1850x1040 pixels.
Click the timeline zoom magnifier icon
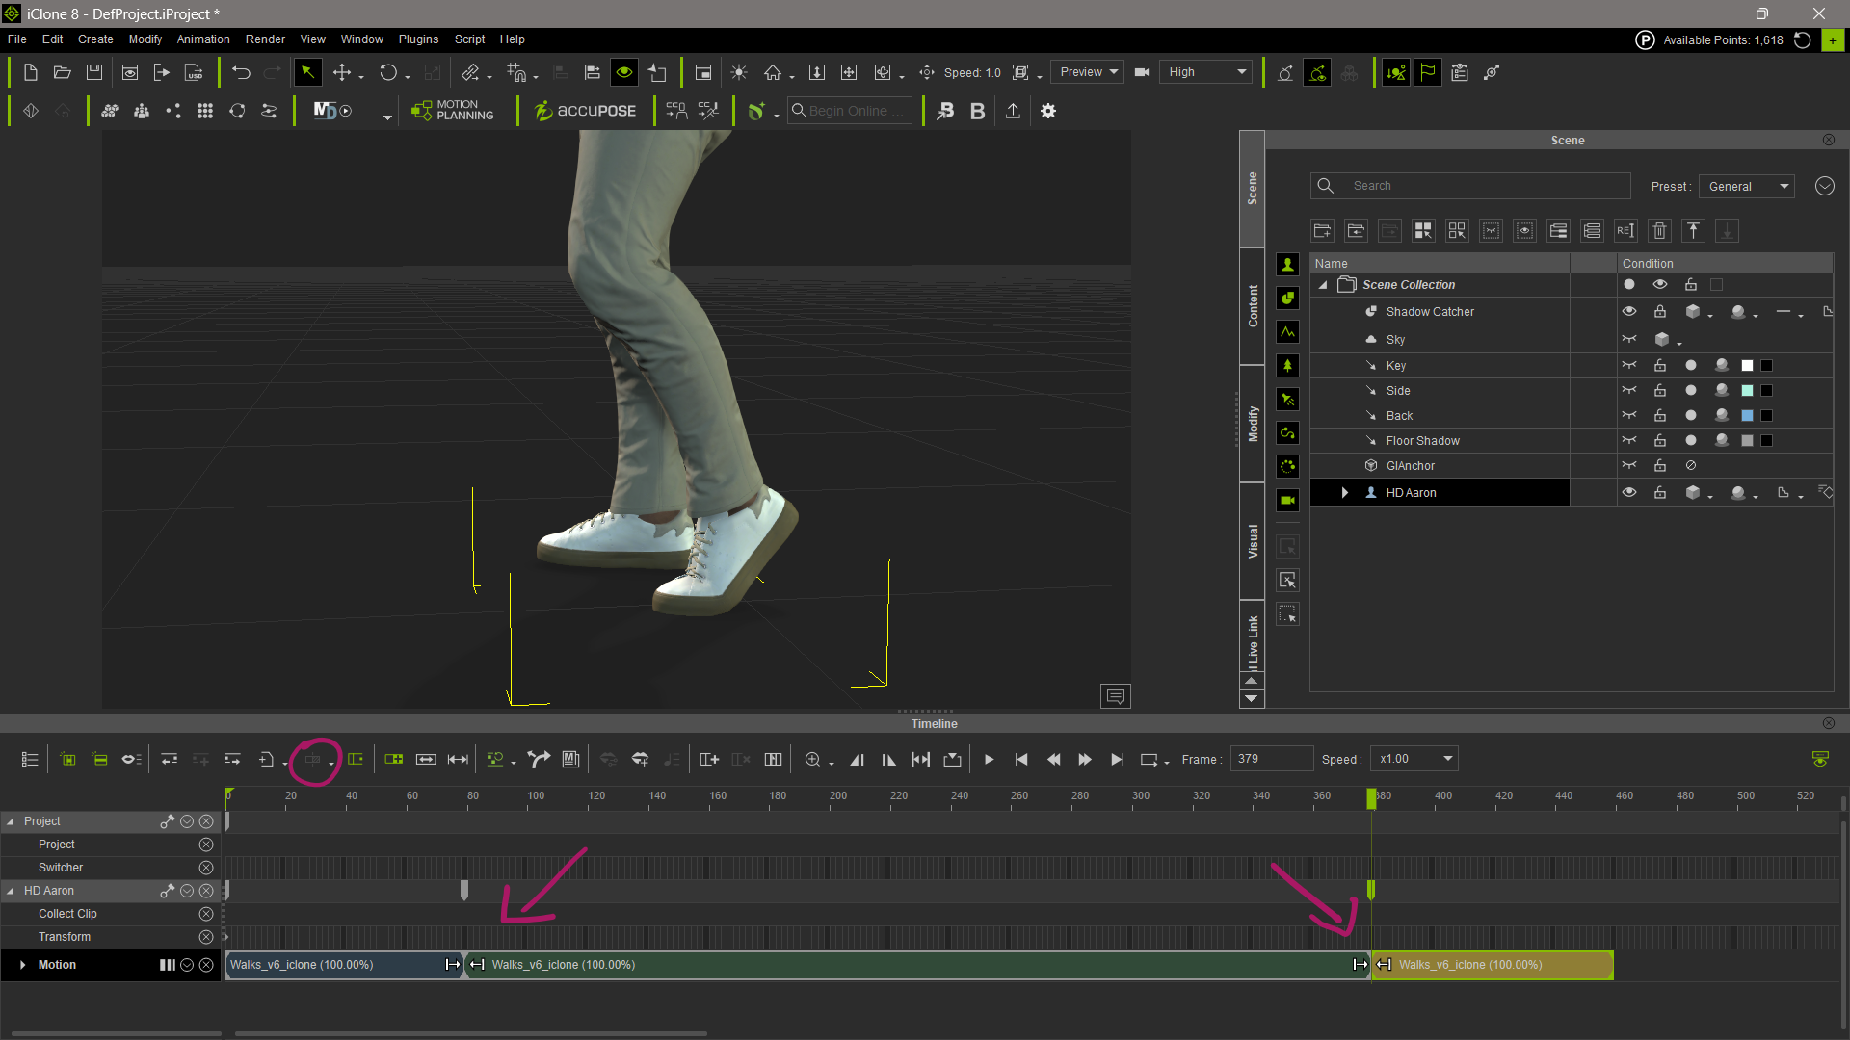click(x=812, y=760)
